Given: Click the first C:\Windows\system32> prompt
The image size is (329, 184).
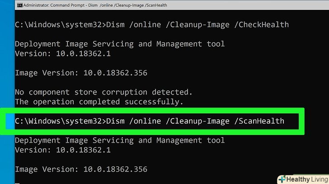Looking at the screenshot, I should (x=59, y=24).
